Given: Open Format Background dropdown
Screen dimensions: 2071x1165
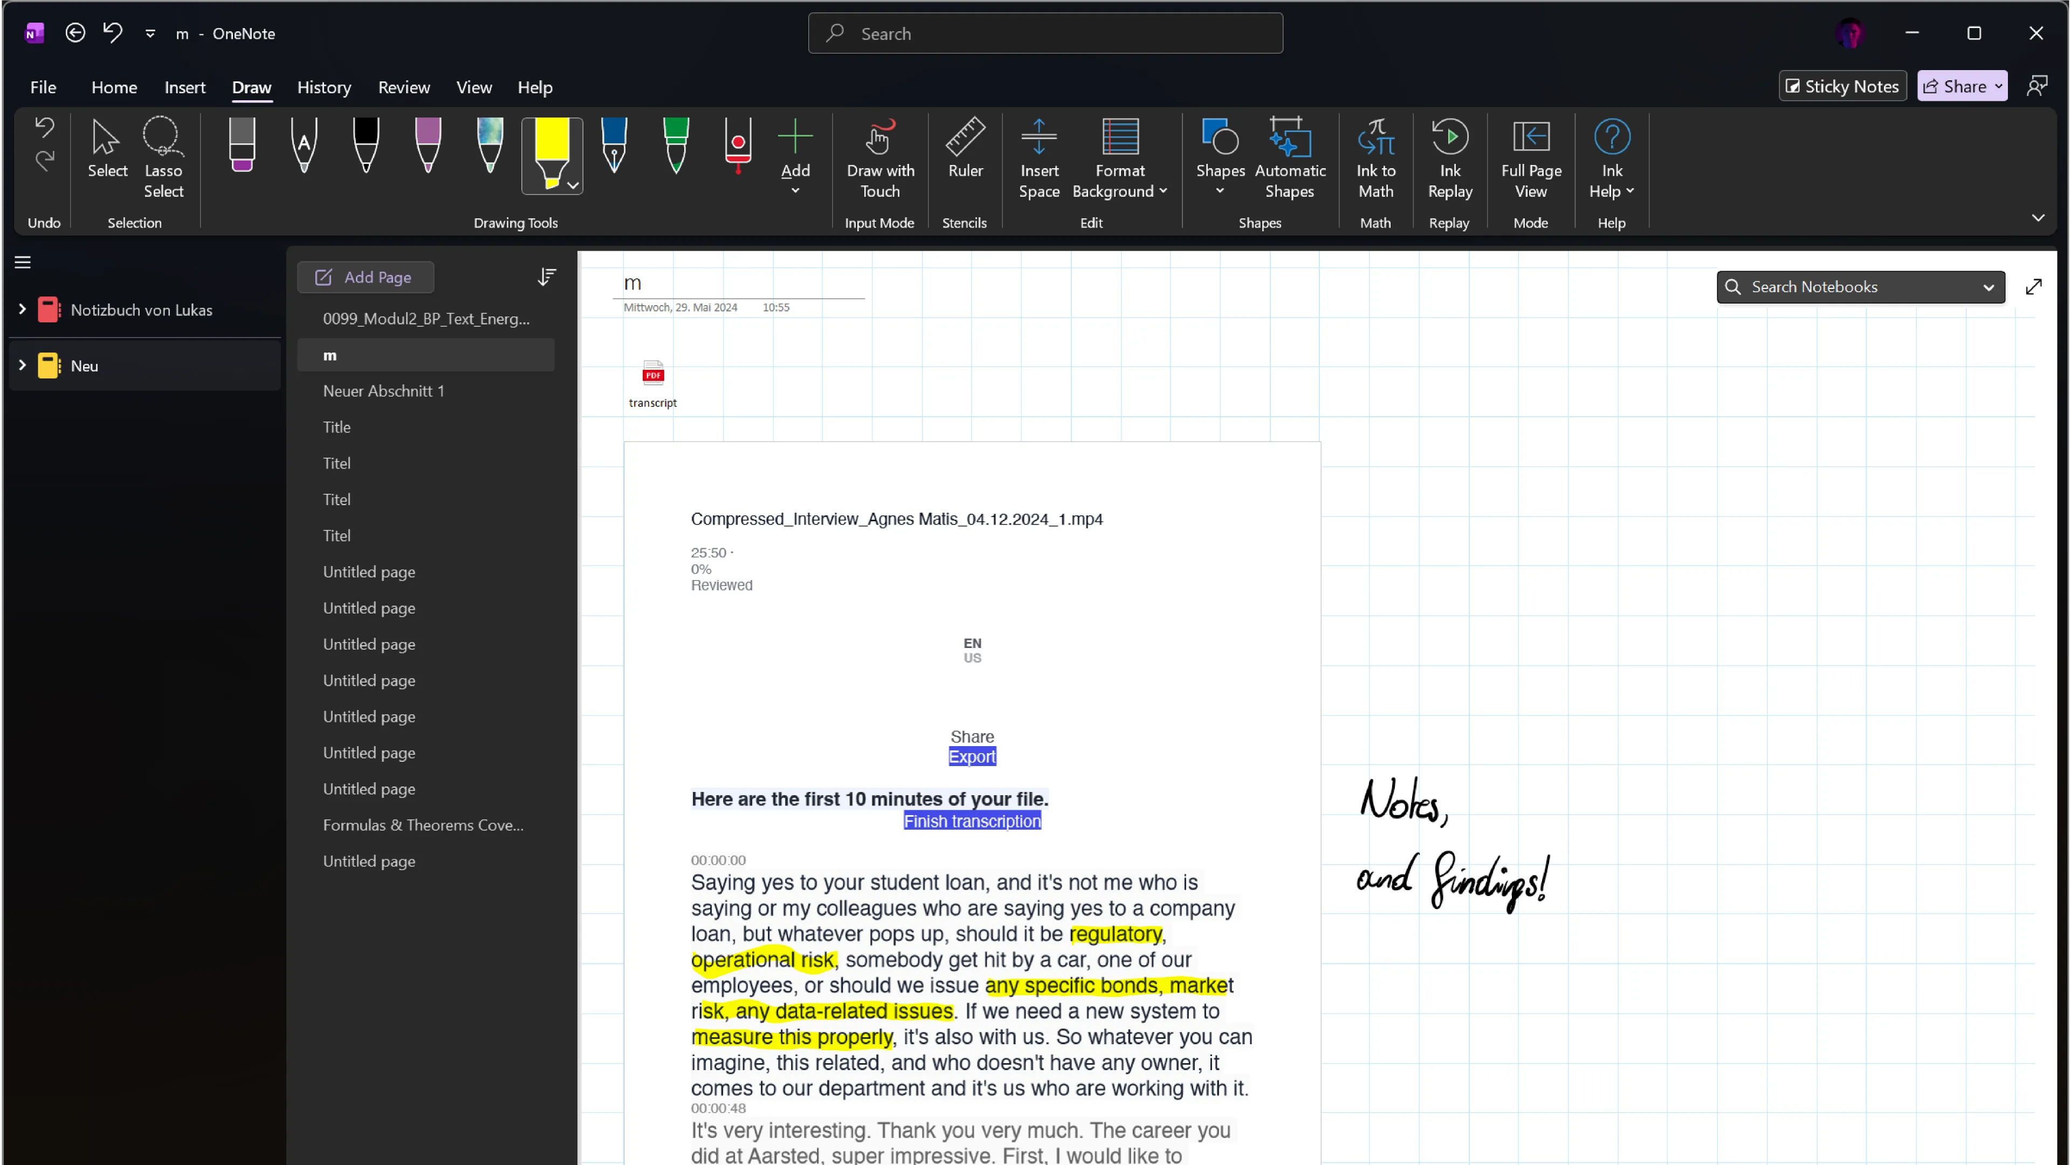Looking at the screenshot, I should (x=1120, y=157).
